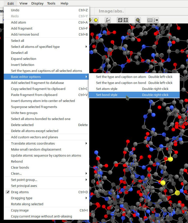Screen dimensions: 188x223
Task: Choose Delete selected entry
Action: point(46,125)
